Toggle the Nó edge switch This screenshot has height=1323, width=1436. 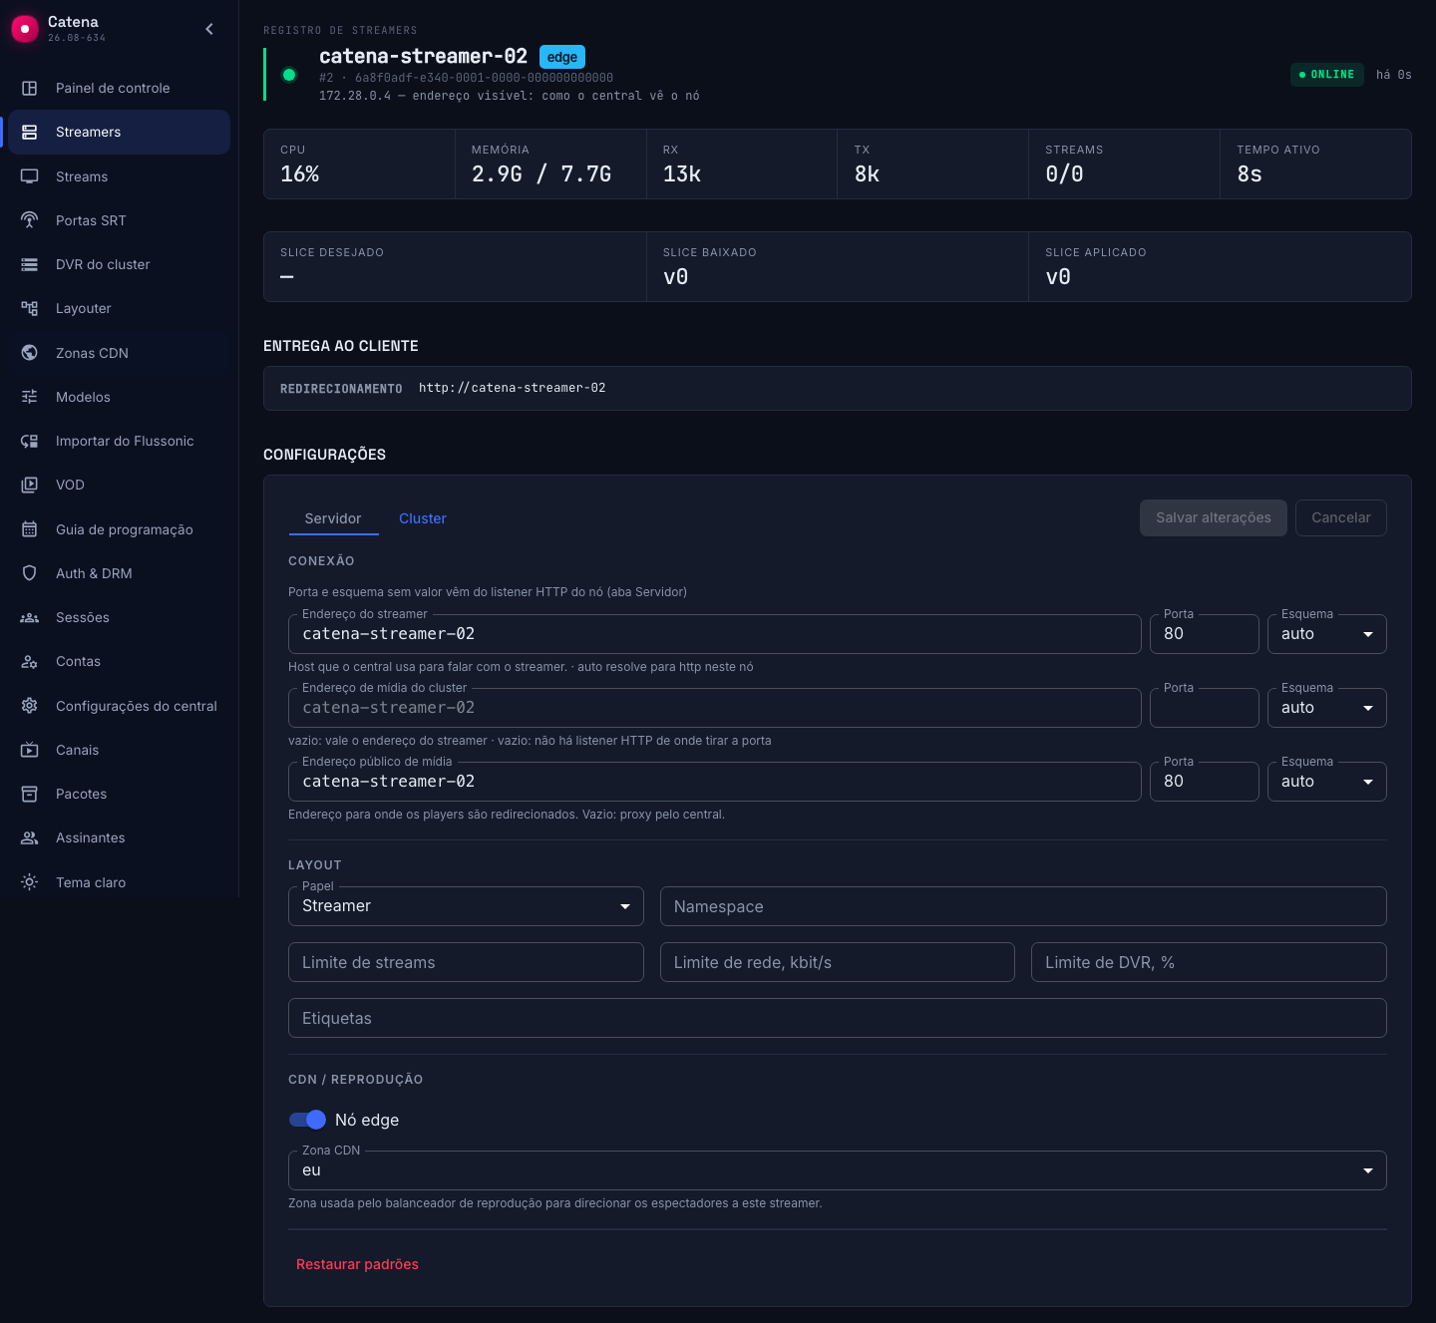(x=307, y=1120)
